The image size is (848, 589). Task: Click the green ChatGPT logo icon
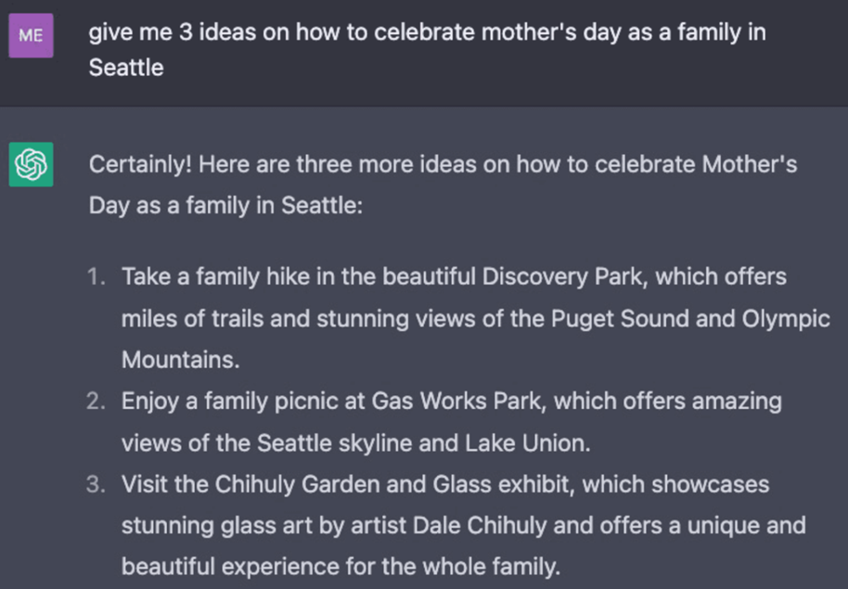point(31,164)
